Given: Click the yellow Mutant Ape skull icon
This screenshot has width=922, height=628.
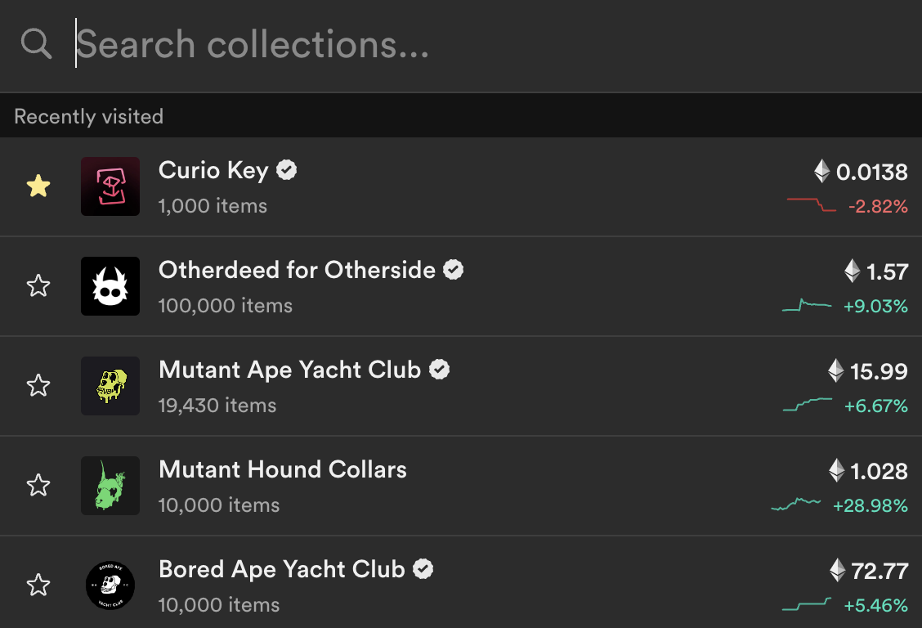Looking at the screenshot, I should [x=110, y=386].
